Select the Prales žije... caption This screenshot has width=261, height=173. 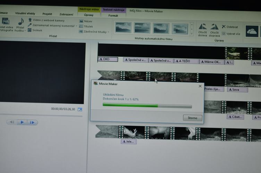click(x=214, y=89)
